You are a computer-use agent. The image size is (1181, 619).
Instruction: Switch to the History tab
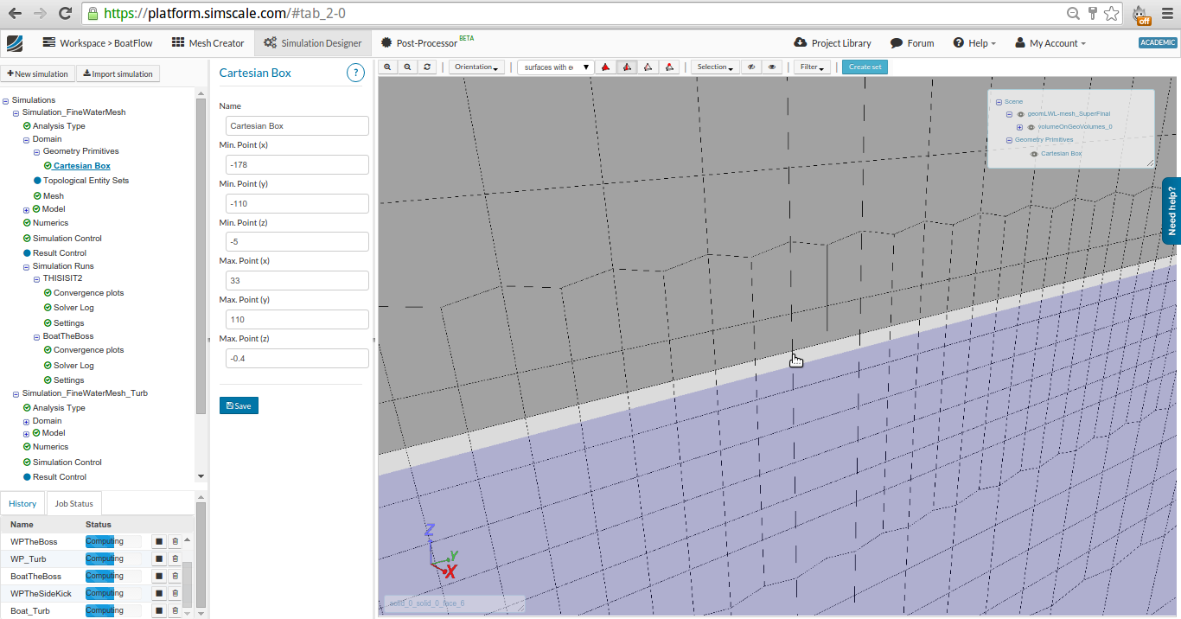click(22, 504)
